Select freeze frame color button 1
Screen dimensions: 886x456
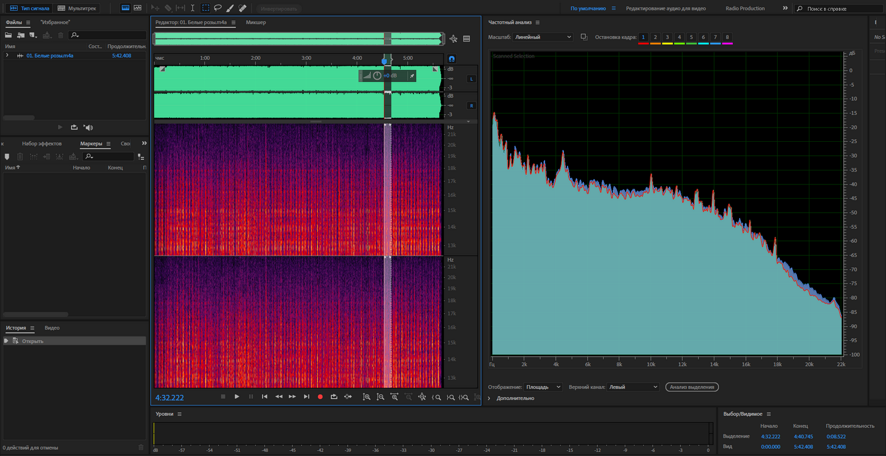point(643,37)
